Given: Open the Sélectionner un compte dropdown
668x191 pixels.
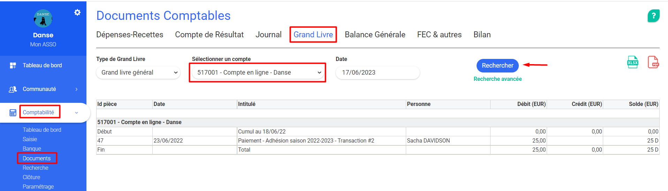Looking at the screenshot, I should click(x=258, y=72).
